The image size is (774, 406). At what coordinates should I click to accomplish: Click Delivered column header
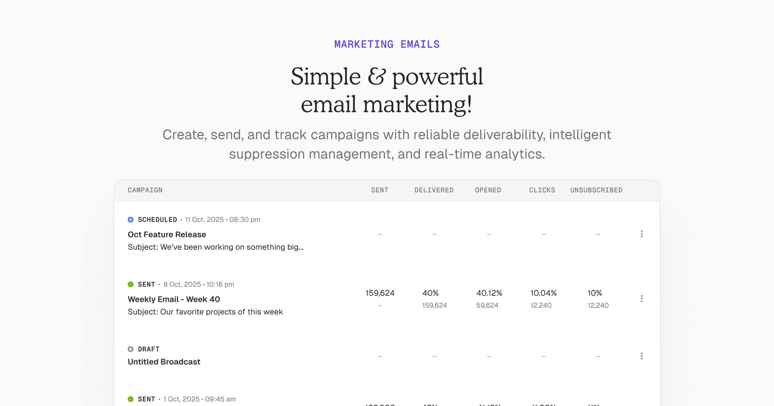coord(434,190)
